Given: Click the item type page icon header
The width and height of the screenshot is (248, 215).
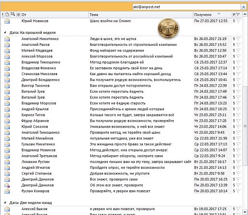Looking at the screenshot, I should (x=7, y=15).
